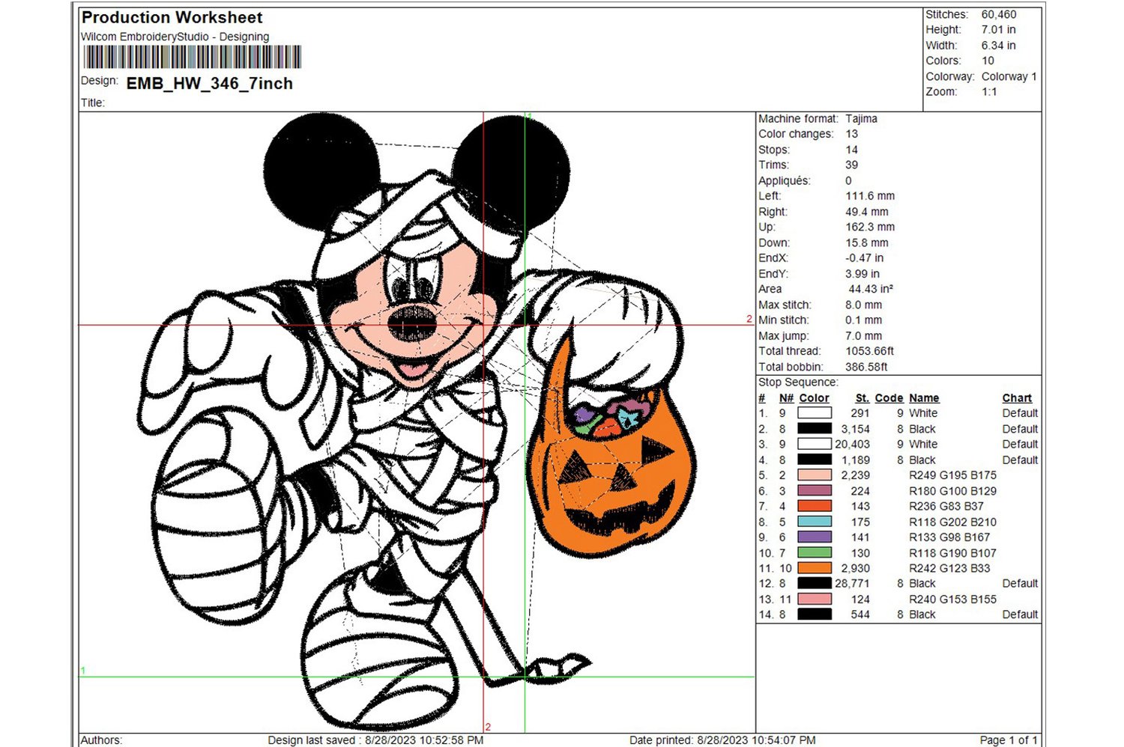Select the "Chart" column header

[x=1017, y=398]
